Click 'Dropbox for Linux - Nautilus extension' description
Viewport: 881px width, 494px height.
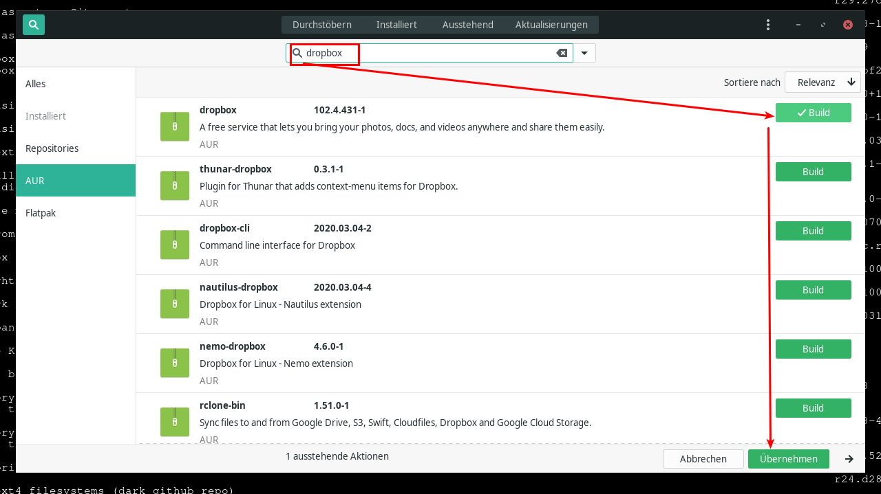tap(280, 304)
